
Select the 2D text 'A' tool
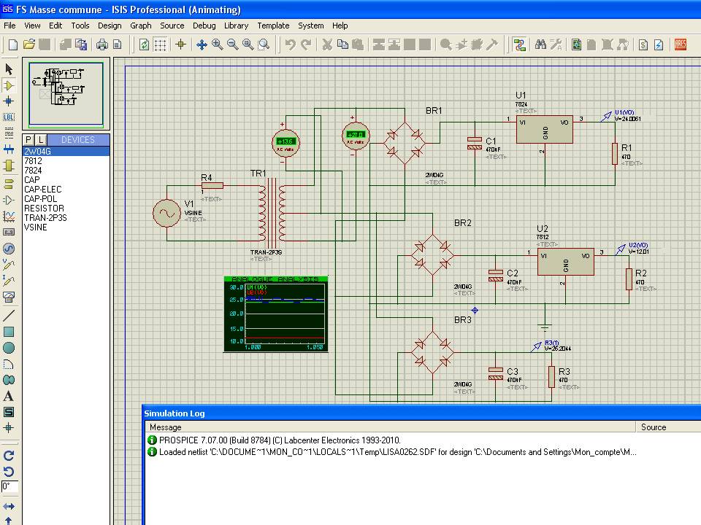click(x=9, y=396)
